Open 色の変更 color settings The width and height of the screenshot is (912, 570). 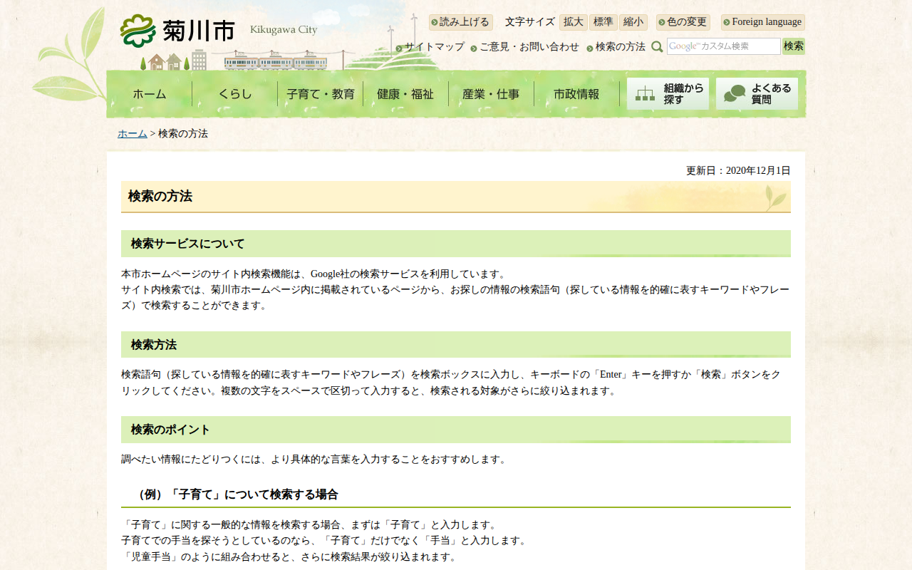pyautogui.click(x=683, y=22)
